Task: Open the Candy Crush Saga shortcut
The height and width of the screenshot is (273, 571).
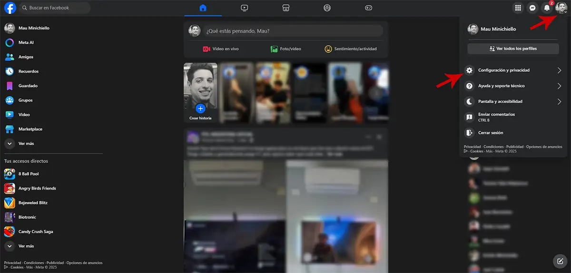Action: click(x=35, y=232)
